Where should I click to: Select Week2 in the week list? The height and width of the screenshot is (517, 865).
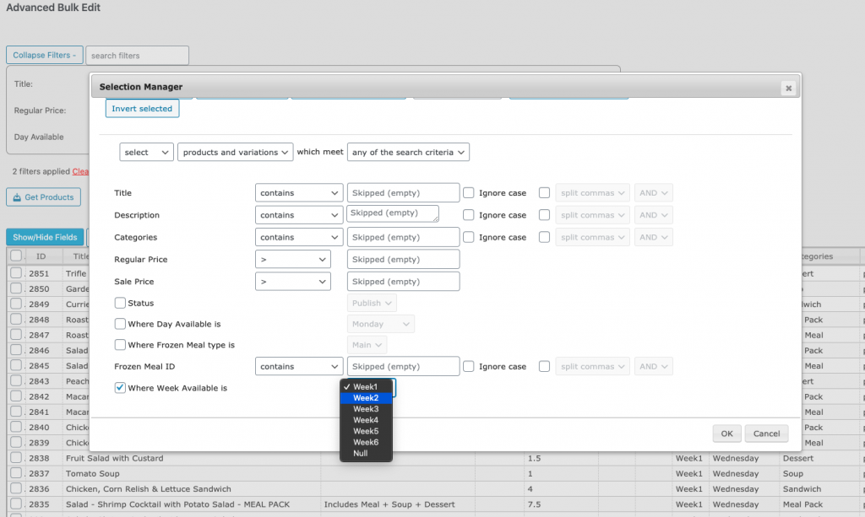pyautogui.click(x=367, y=397)
